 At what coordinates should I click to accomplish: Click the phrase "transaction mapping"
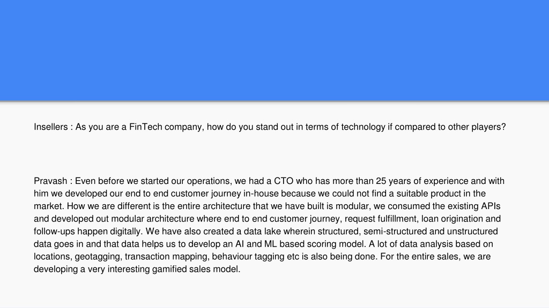[x=167, y=257]
